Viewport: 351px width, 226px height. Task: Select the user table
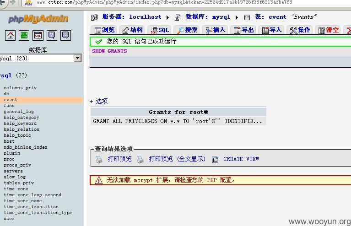pos(9,219)
